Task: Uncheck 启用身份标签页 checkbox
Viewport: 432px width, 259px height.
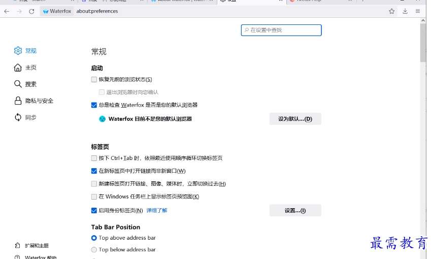Action: pyautogui.click(x=94, y=211)
